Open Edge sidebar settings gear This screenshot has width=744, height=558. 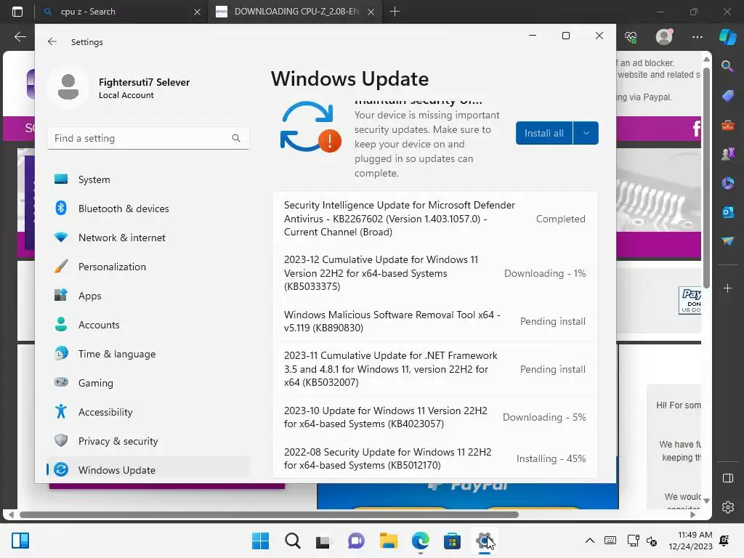(x=727, y=506)
